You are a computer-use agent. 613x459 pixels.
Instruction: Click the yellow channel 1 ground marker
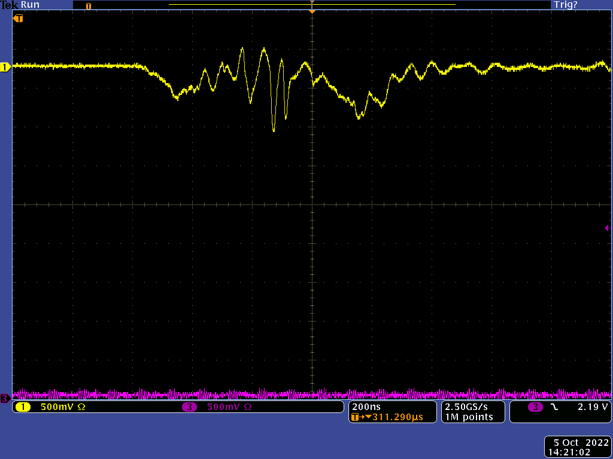(x=5, y=68)
